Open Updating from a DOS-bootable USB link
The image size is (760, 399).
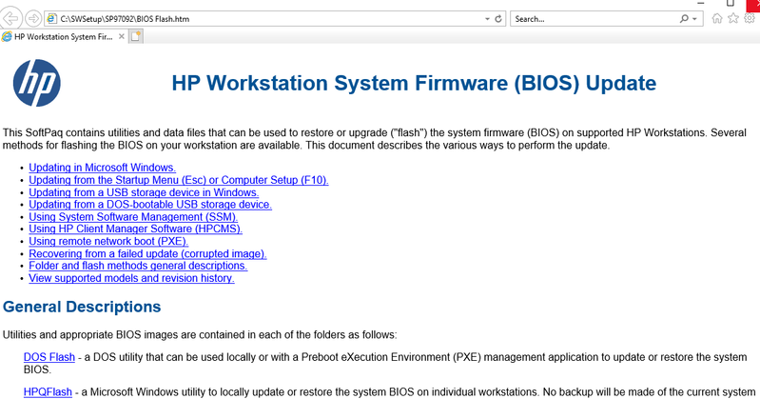tap(150, 205)
